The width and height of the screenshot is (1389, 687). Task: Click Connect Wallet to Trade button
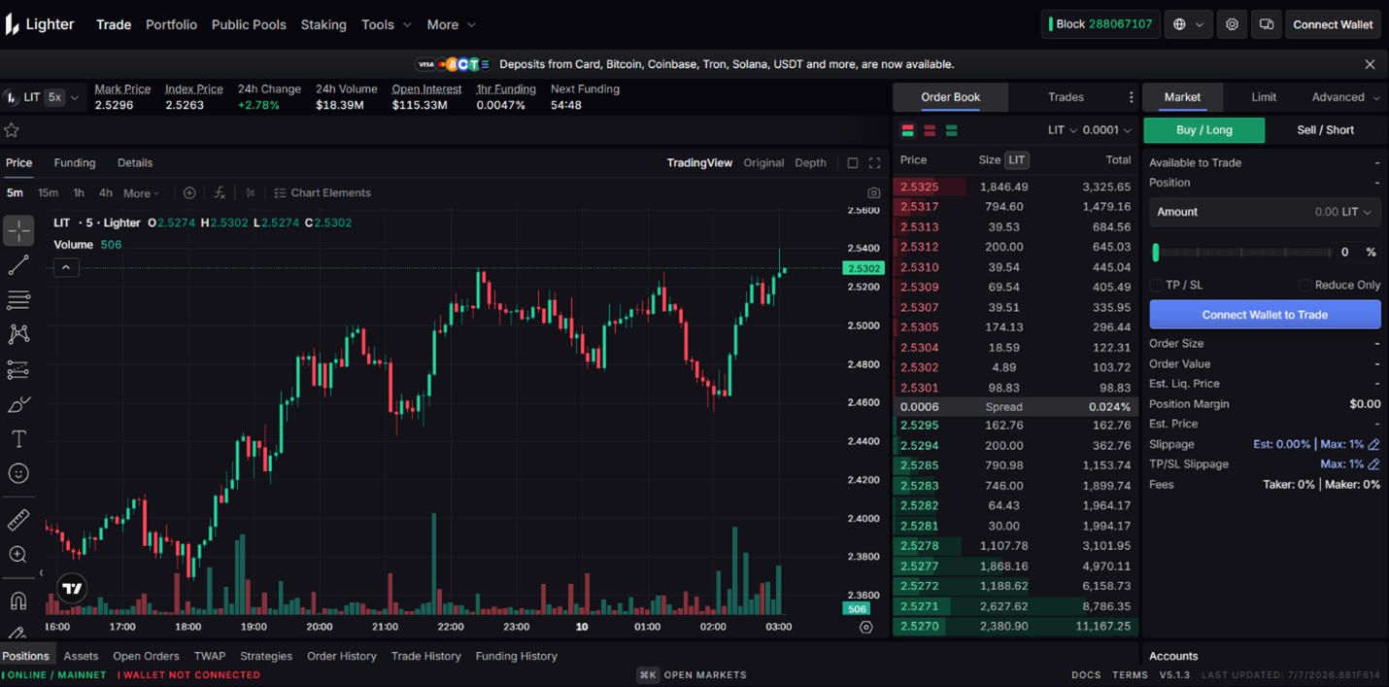(x=1265, y=315)
